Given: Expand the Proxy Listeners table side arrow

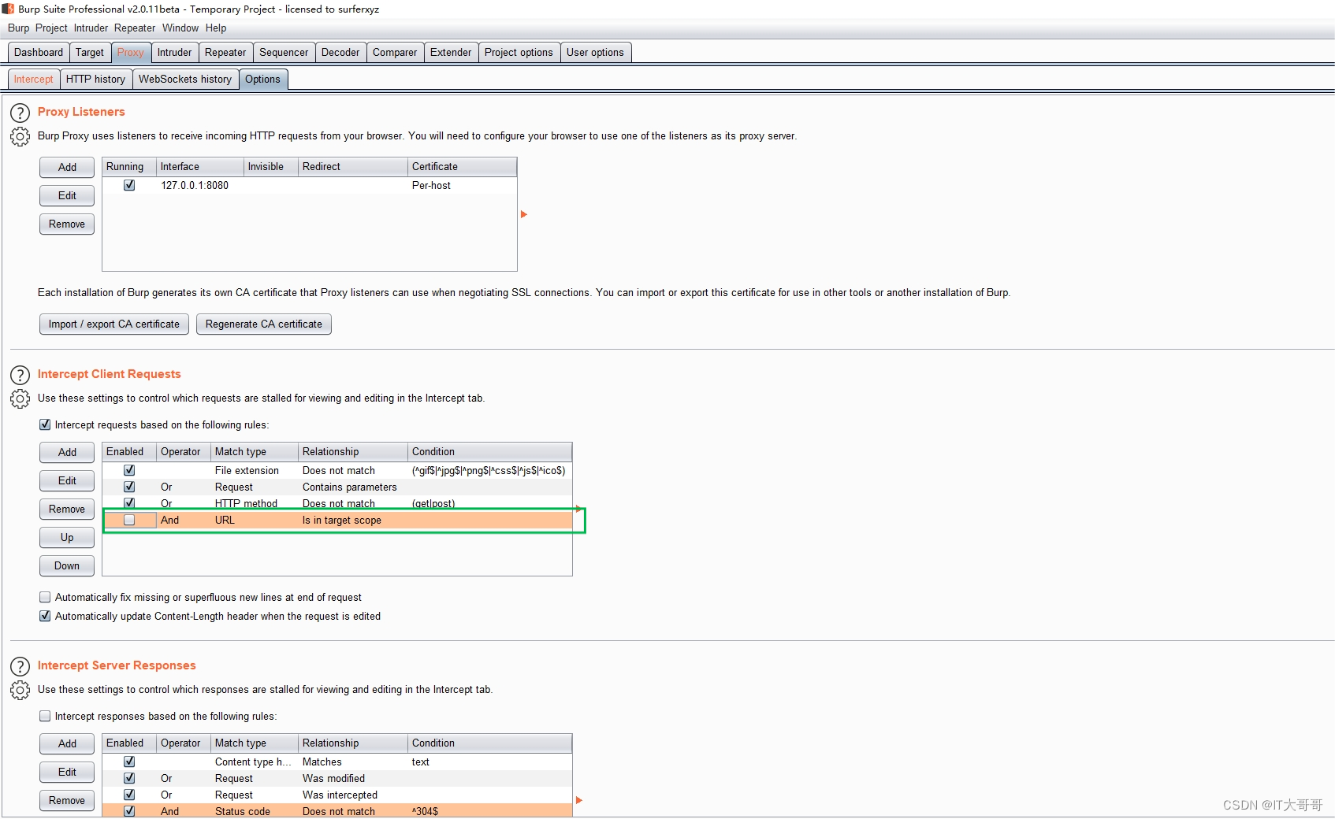Looking at the screenshot, I should click(x=523, y=214).
